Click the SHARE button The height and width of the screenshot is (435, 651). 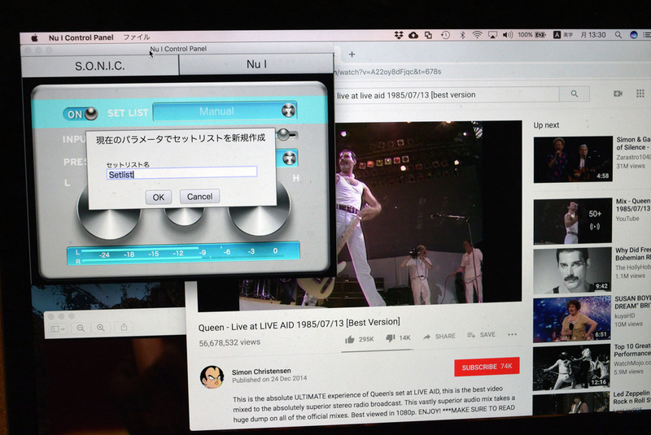pyautogui.click(x=439, y=337)
